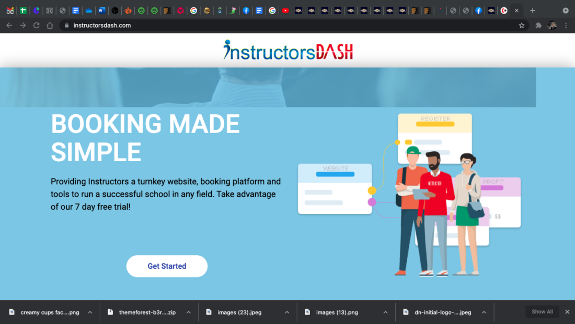Click the user profile avatar
The width and height of the screenshot is (575, 324).
click(552, 26)
